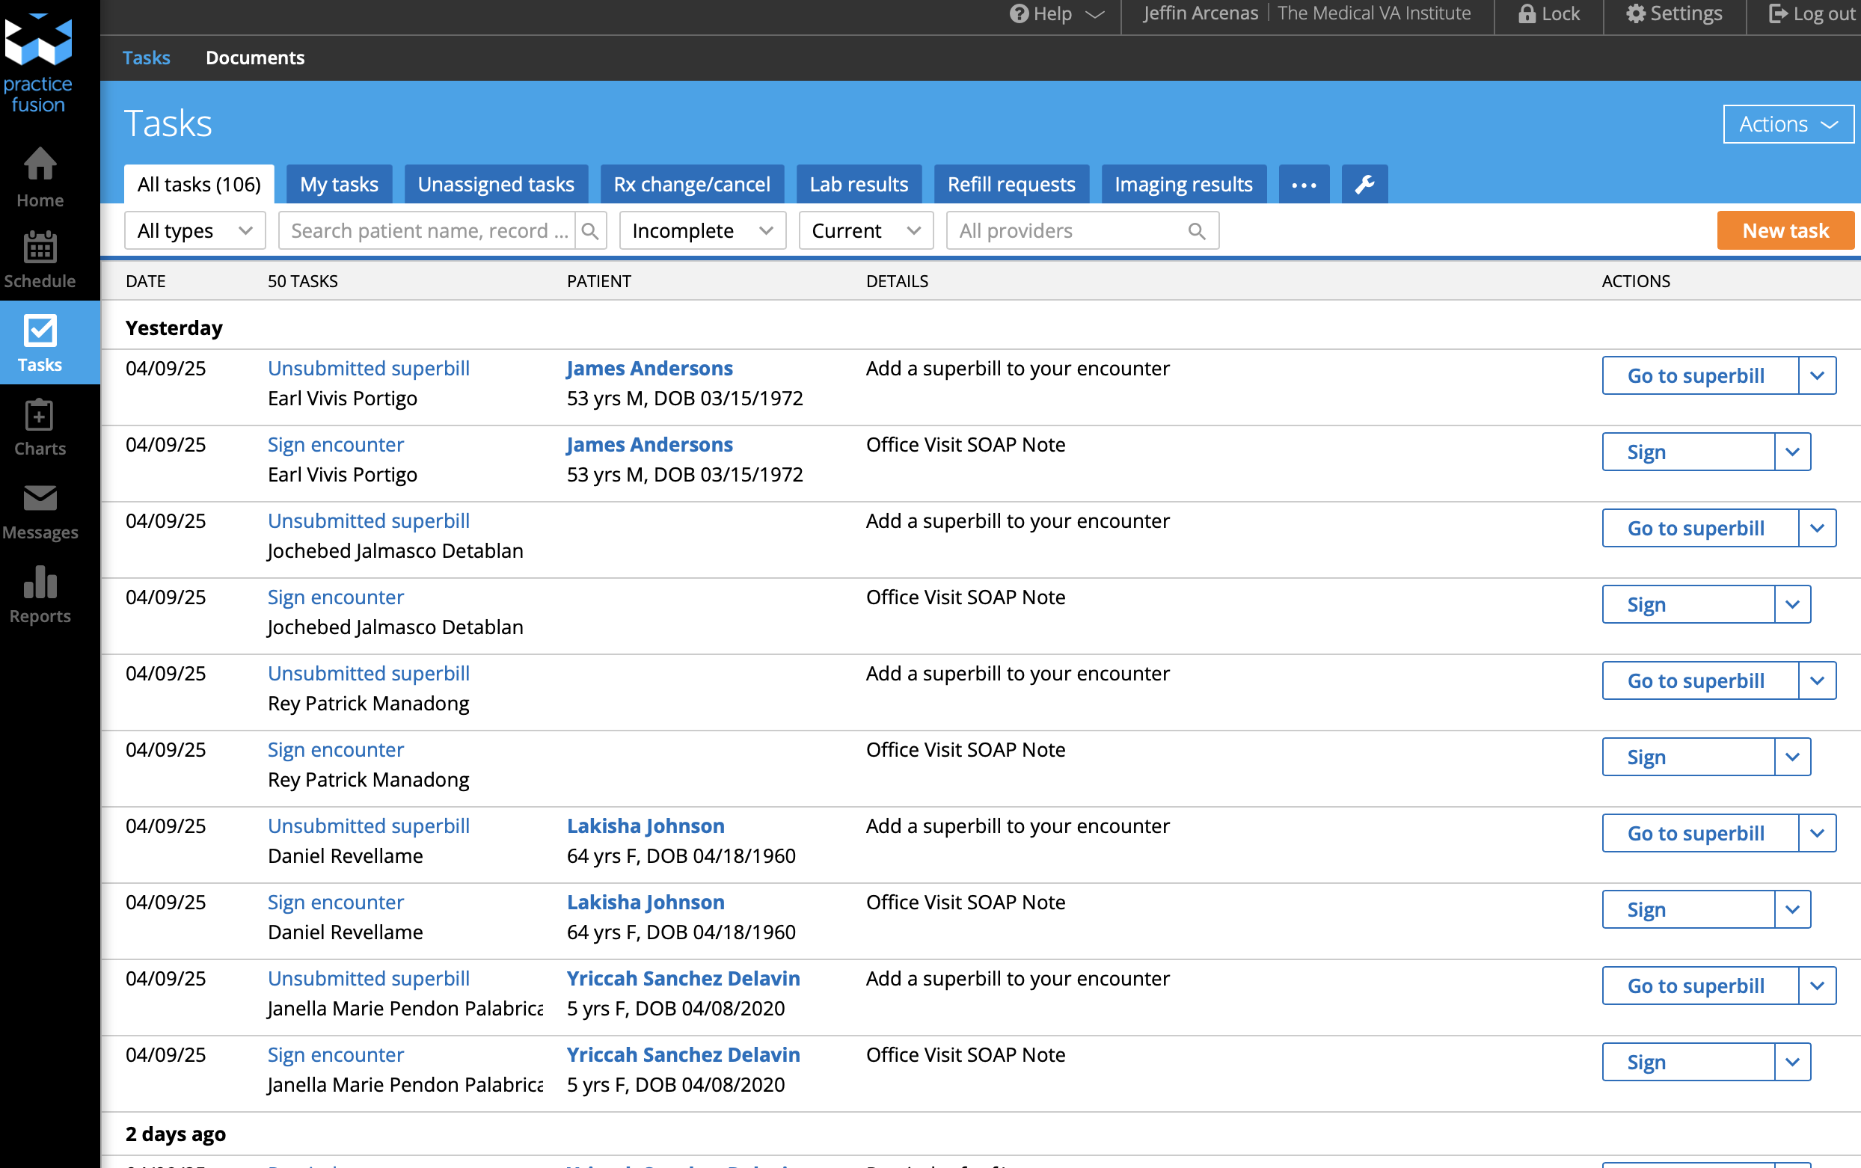
Task: Click the All providers input field
Action: point(1082,231)
